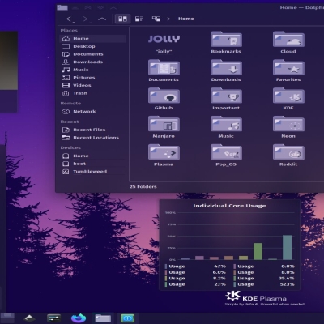The image size is (324, 324).
Task: Click the legend entry showing 4.1% usage
Action: tap(195, 266)
